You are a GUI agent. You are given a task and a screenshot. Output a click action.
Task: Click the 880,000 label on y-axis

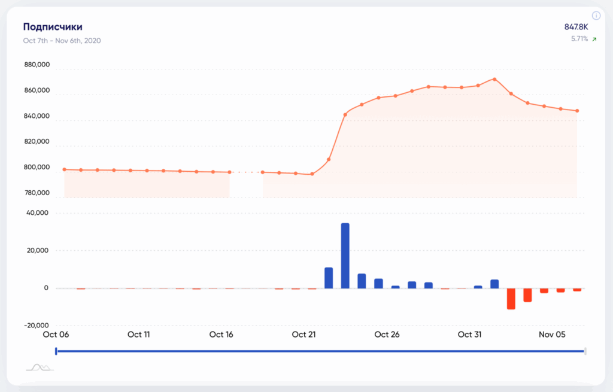click(37, 65)
